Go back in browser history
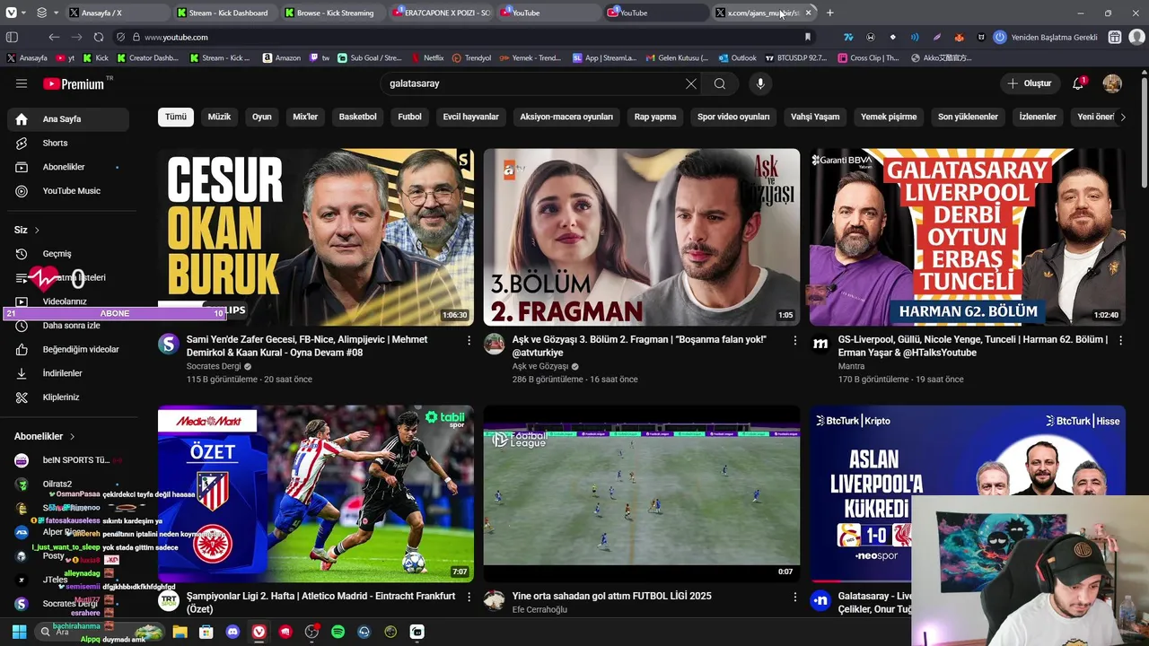 pos(54,37)
